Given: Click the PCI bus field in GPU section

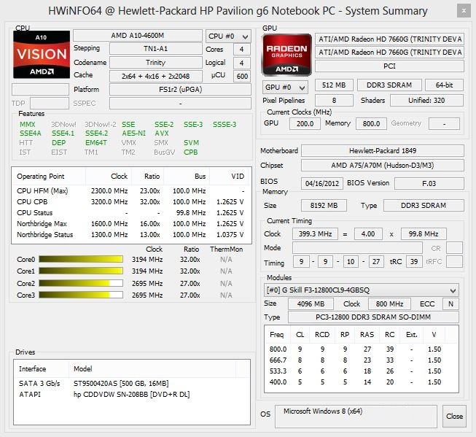Looking at the screenshot, I should tap(389, 66).
